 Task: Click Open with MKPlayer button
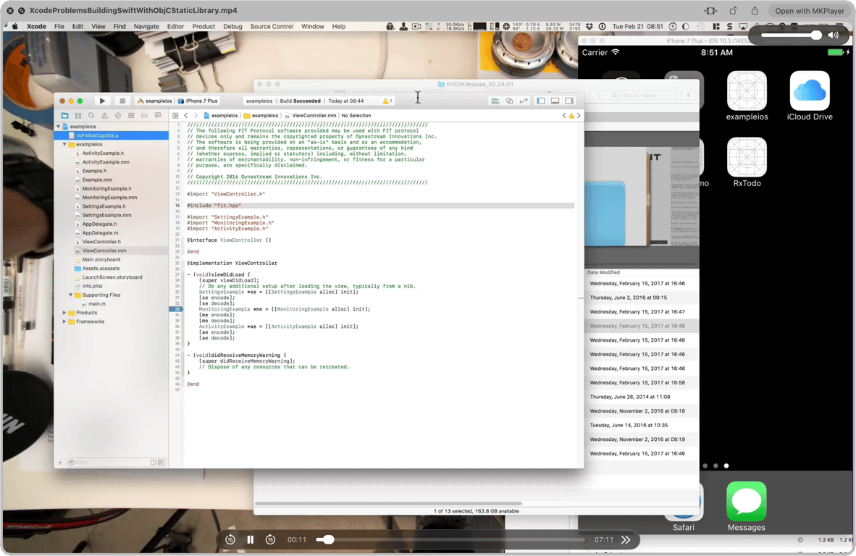[809, 11]
